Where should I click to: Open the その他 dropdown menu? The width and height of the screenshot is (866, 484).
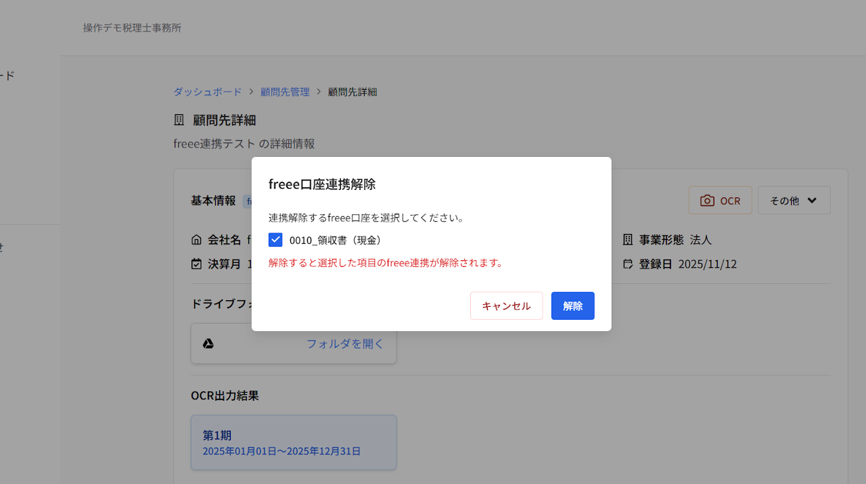(x=794, y=201)
